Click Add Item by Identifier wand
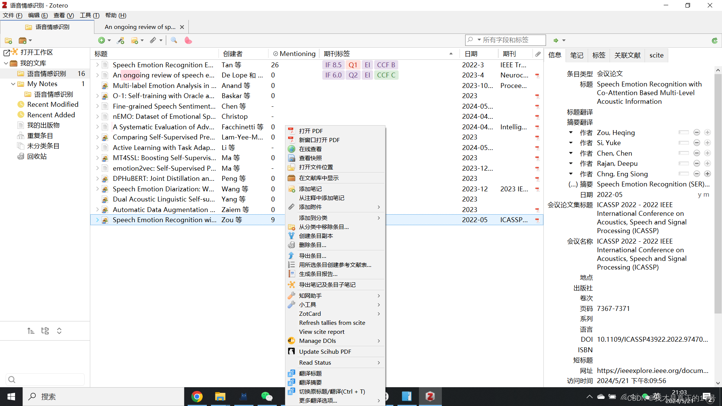 point(121,40)
